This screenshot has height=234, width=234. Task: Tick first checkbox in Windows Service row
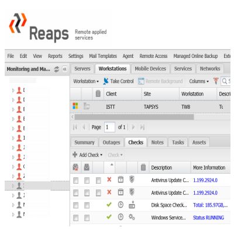[x=75, y=218]
